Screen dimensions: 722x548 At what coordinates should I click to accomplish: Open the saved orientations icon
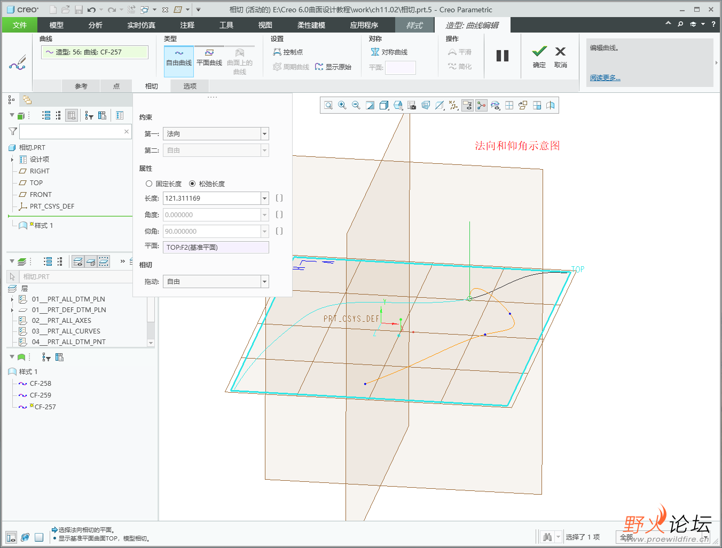click(x=398, y=106)
